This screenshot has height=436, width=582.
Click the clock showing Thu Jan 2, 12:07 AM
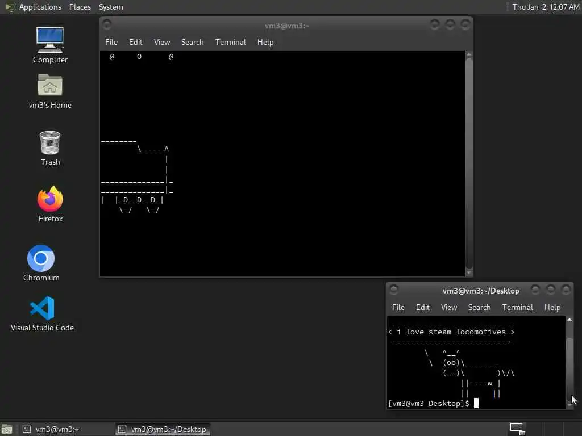pyautogui.click(x=546, y=7)
